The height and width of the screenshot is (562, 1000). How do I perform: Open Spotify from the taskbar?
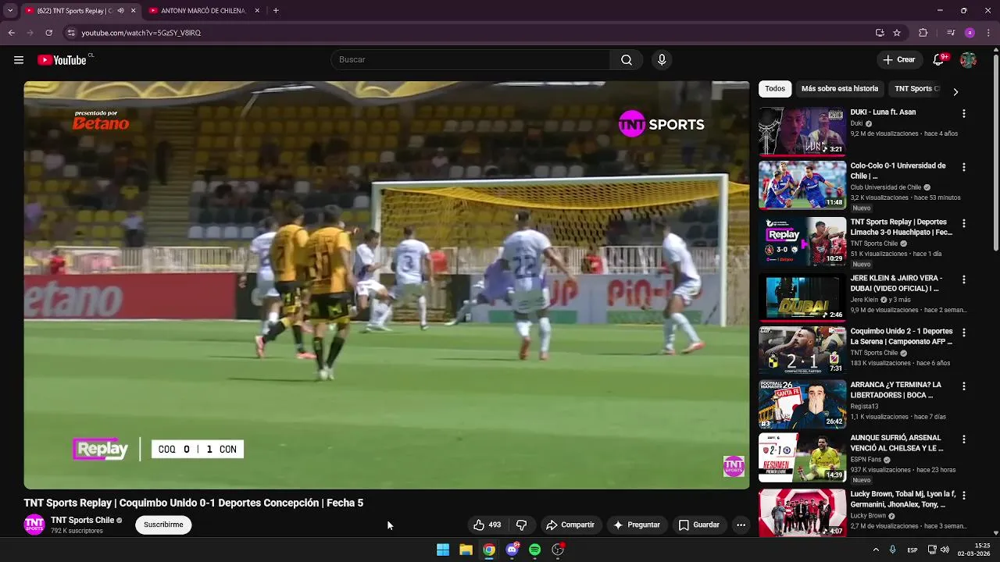(534, 550)
